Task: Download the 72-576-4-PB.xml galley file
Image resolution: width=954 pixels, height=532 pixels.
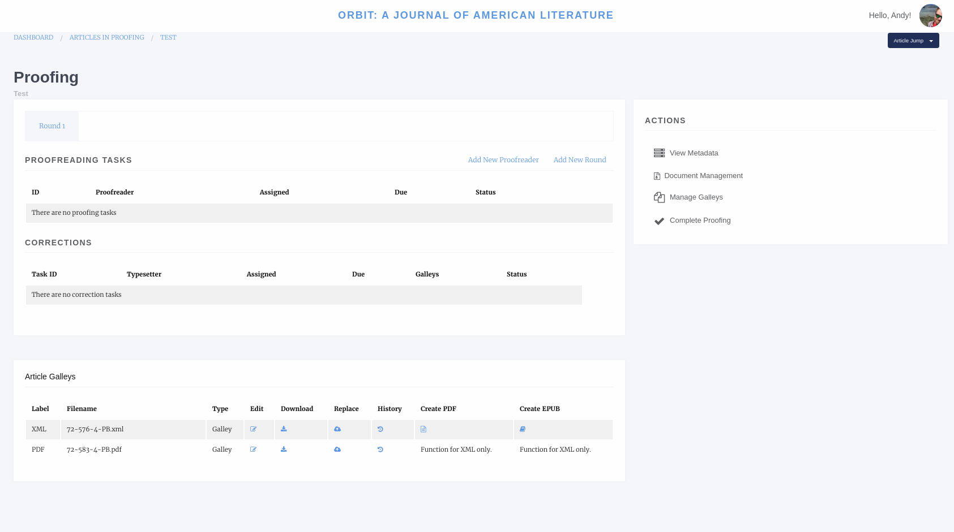Action: 284,429
